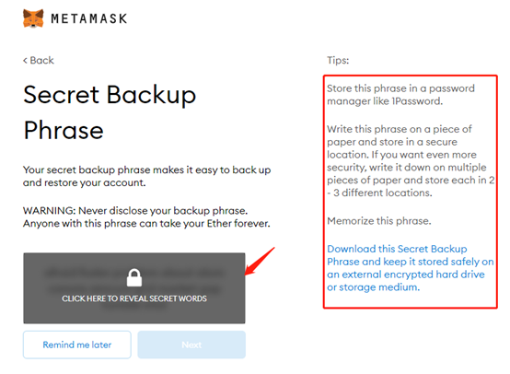
Task: Click the word Phrase in the page title
Action: [x=64, y=131]
